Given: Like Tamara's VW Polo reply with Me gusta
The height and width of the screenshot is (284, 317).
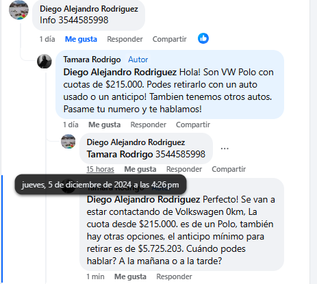Looking at the screenshot, I should 105,125.
